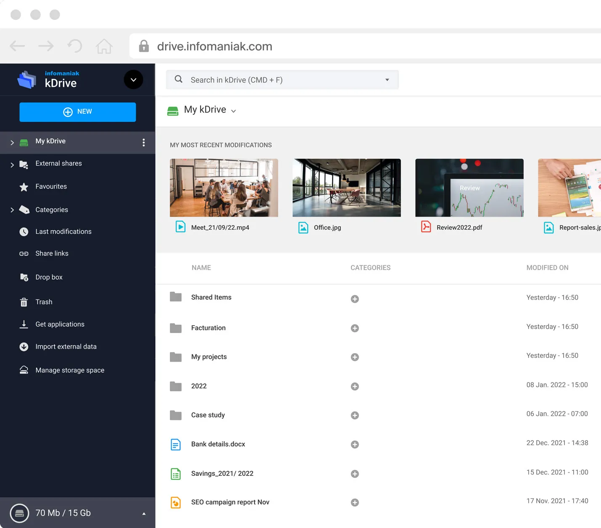The image size is (601, 528).
Task: Open the Case study folder
Action: pos(208,415)
